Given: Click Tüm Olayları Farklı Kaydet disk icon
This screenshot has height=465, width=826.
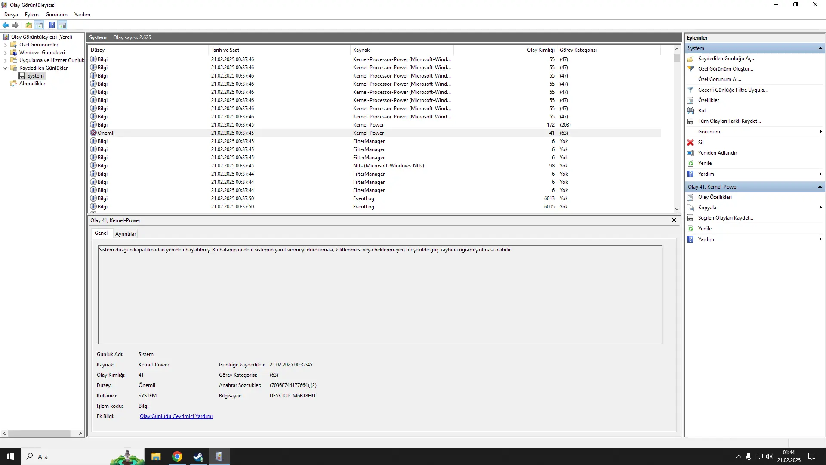Looking at the screenshot, I should tap(690, 121).
